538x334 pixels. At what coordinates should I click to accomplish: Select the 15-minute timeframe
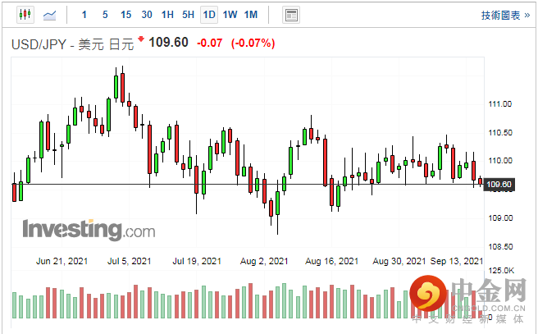point(125,15)
